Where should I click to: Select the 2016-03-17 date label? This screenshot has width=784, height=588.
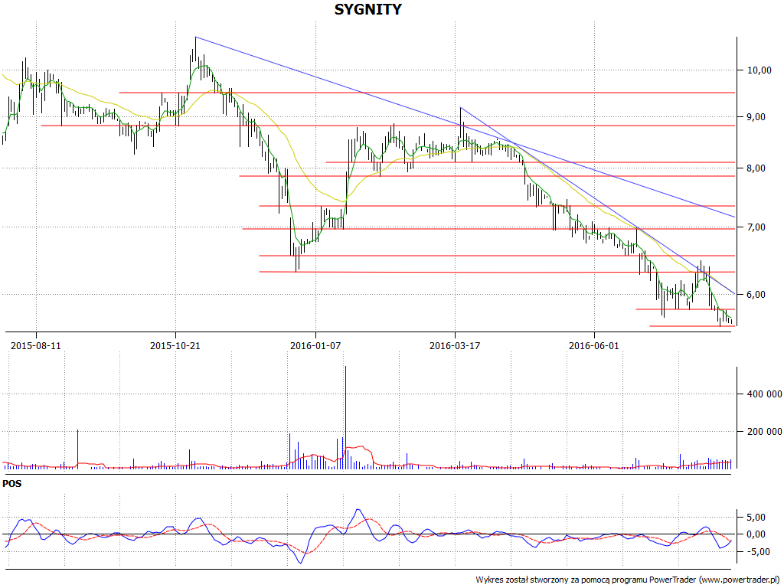455,345
